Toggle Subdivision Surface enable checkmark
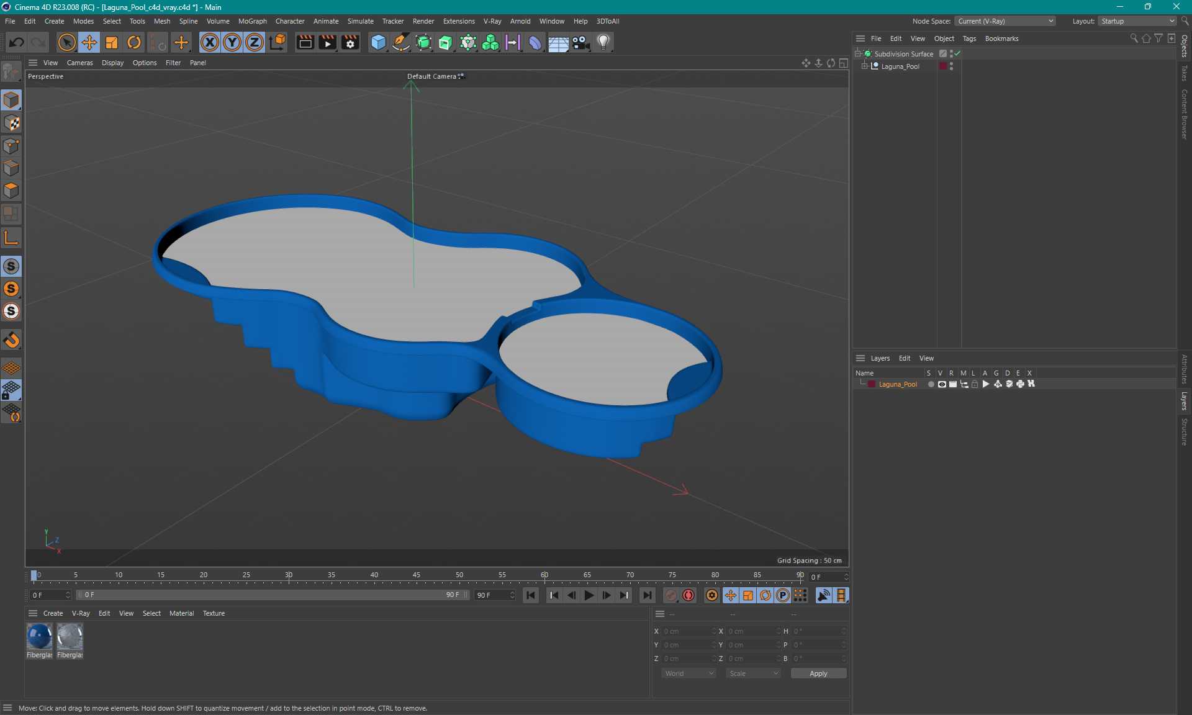The image size is (1192, 715). [x=957, y=53]
